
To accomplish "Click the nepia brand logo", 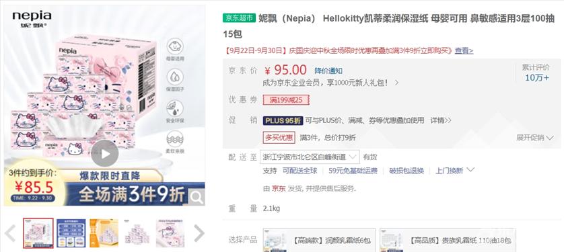I will point(32,19).
